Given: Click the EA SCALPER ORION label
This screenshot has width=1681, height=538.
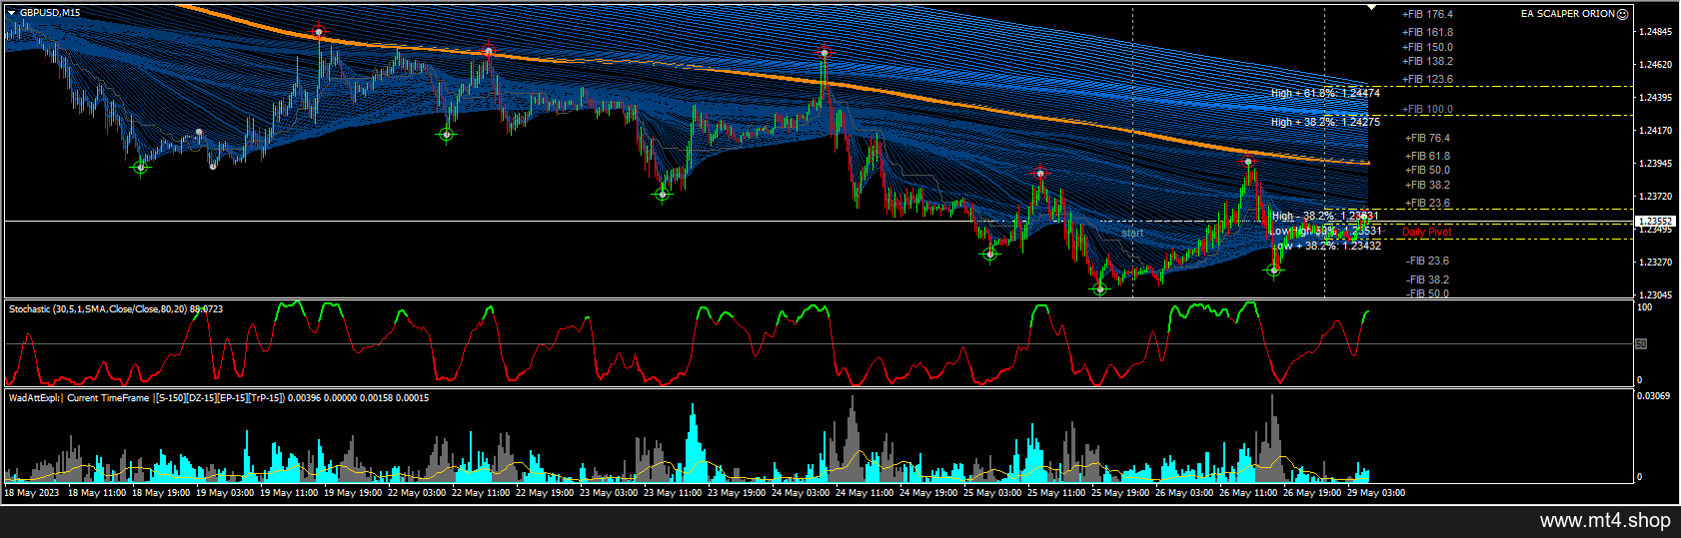Looking at the screenshot, I should [x=1567, y=14].
